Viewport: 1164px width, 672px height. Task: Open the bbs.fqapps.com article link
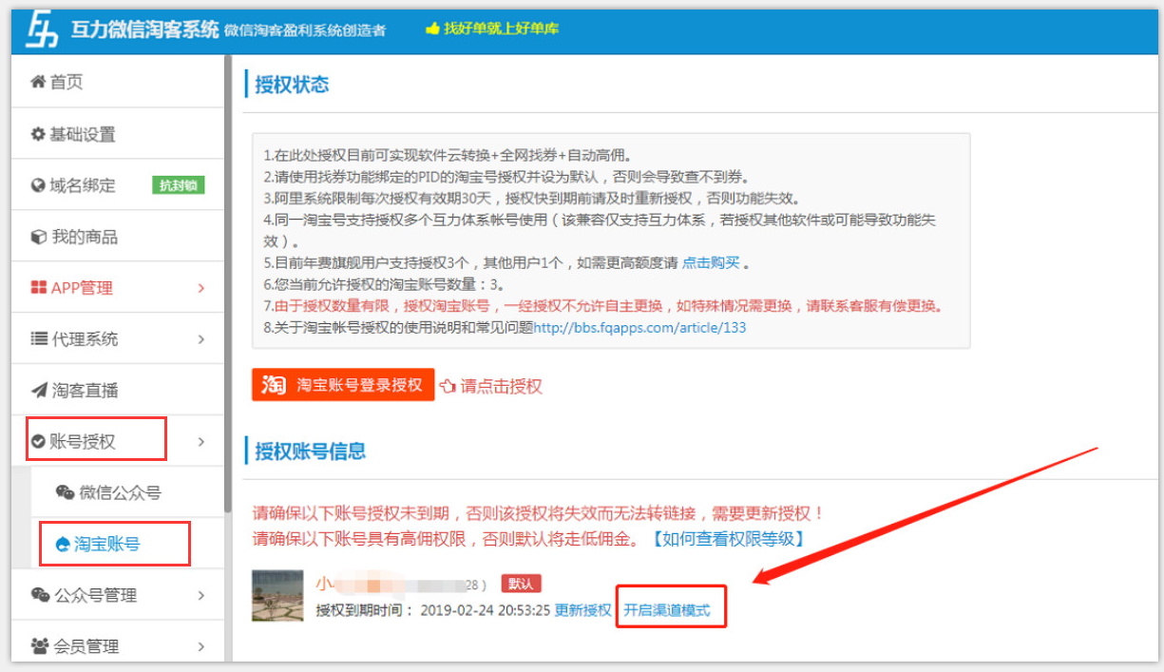point(639,328)
